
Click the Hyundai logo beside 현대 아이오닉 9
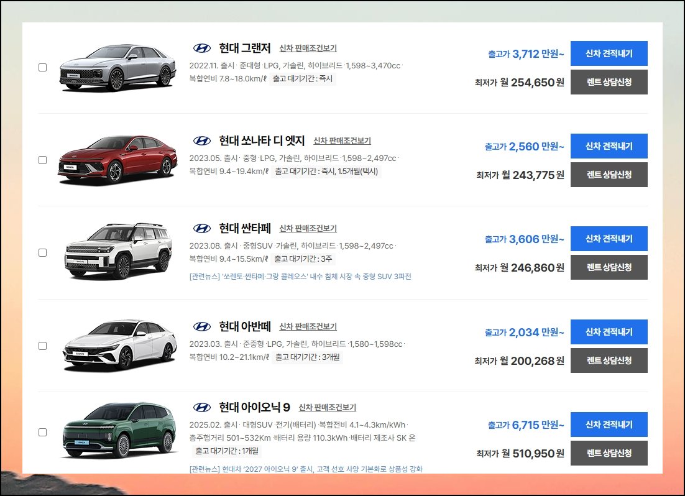click(x=202, y=407)
